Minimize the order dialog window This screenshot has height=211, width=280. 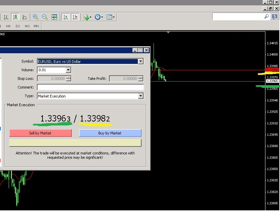(135, 50)
